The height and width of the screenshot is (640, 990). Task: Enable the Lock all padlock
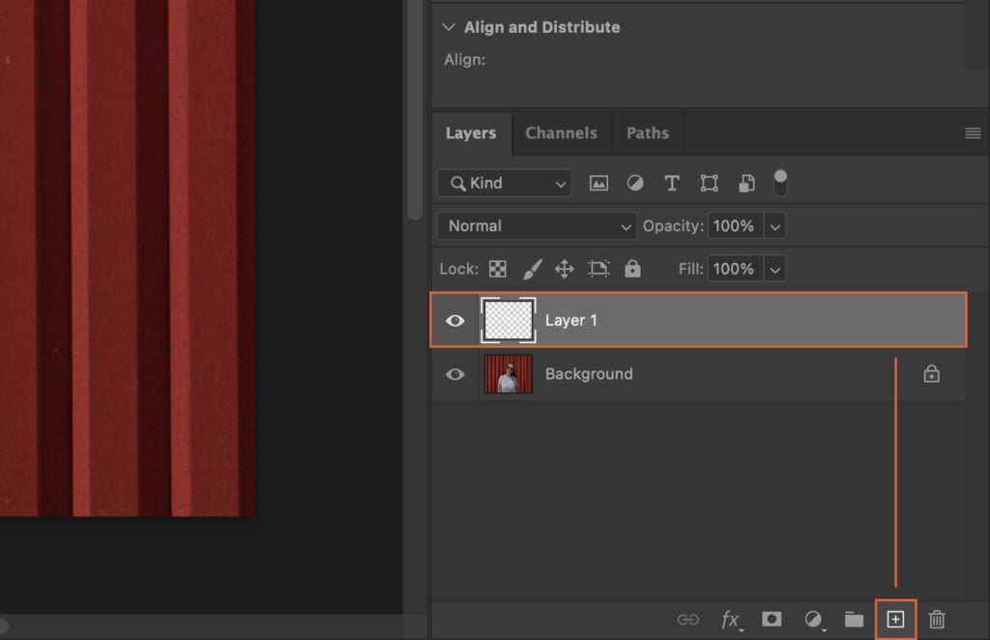(633, 269)
